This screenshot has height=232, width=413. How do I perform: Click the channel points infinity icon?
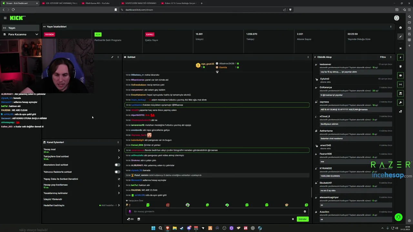pyautogui.click(x=130, y=219)
